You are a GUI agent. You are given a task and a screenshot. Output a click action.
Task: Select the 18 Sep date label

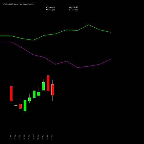15,137
